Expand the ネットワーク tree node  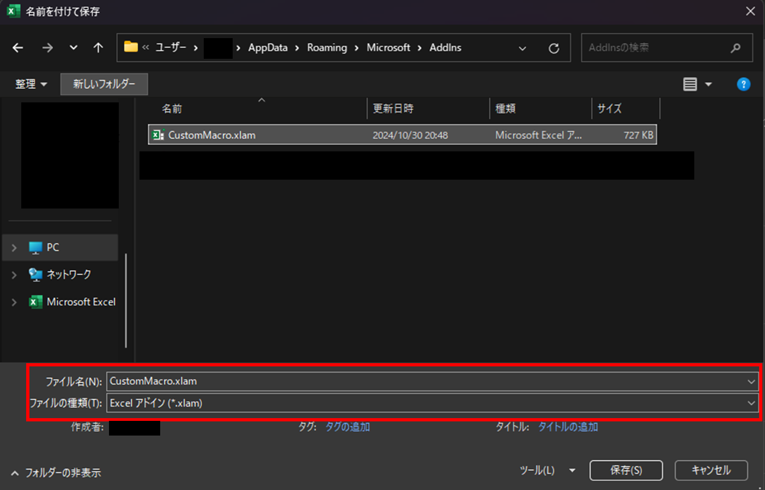click(x=14, y=275)
